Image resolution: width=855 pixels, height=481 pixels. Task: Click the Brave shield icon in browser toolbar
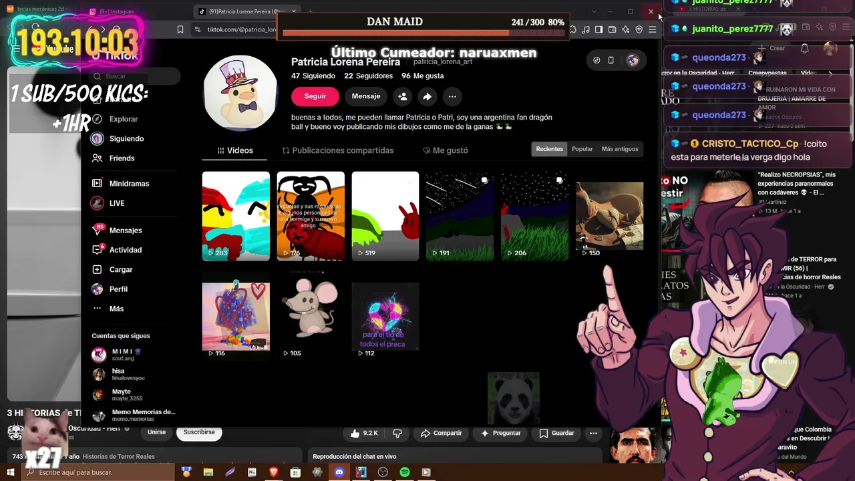[639, 29]
